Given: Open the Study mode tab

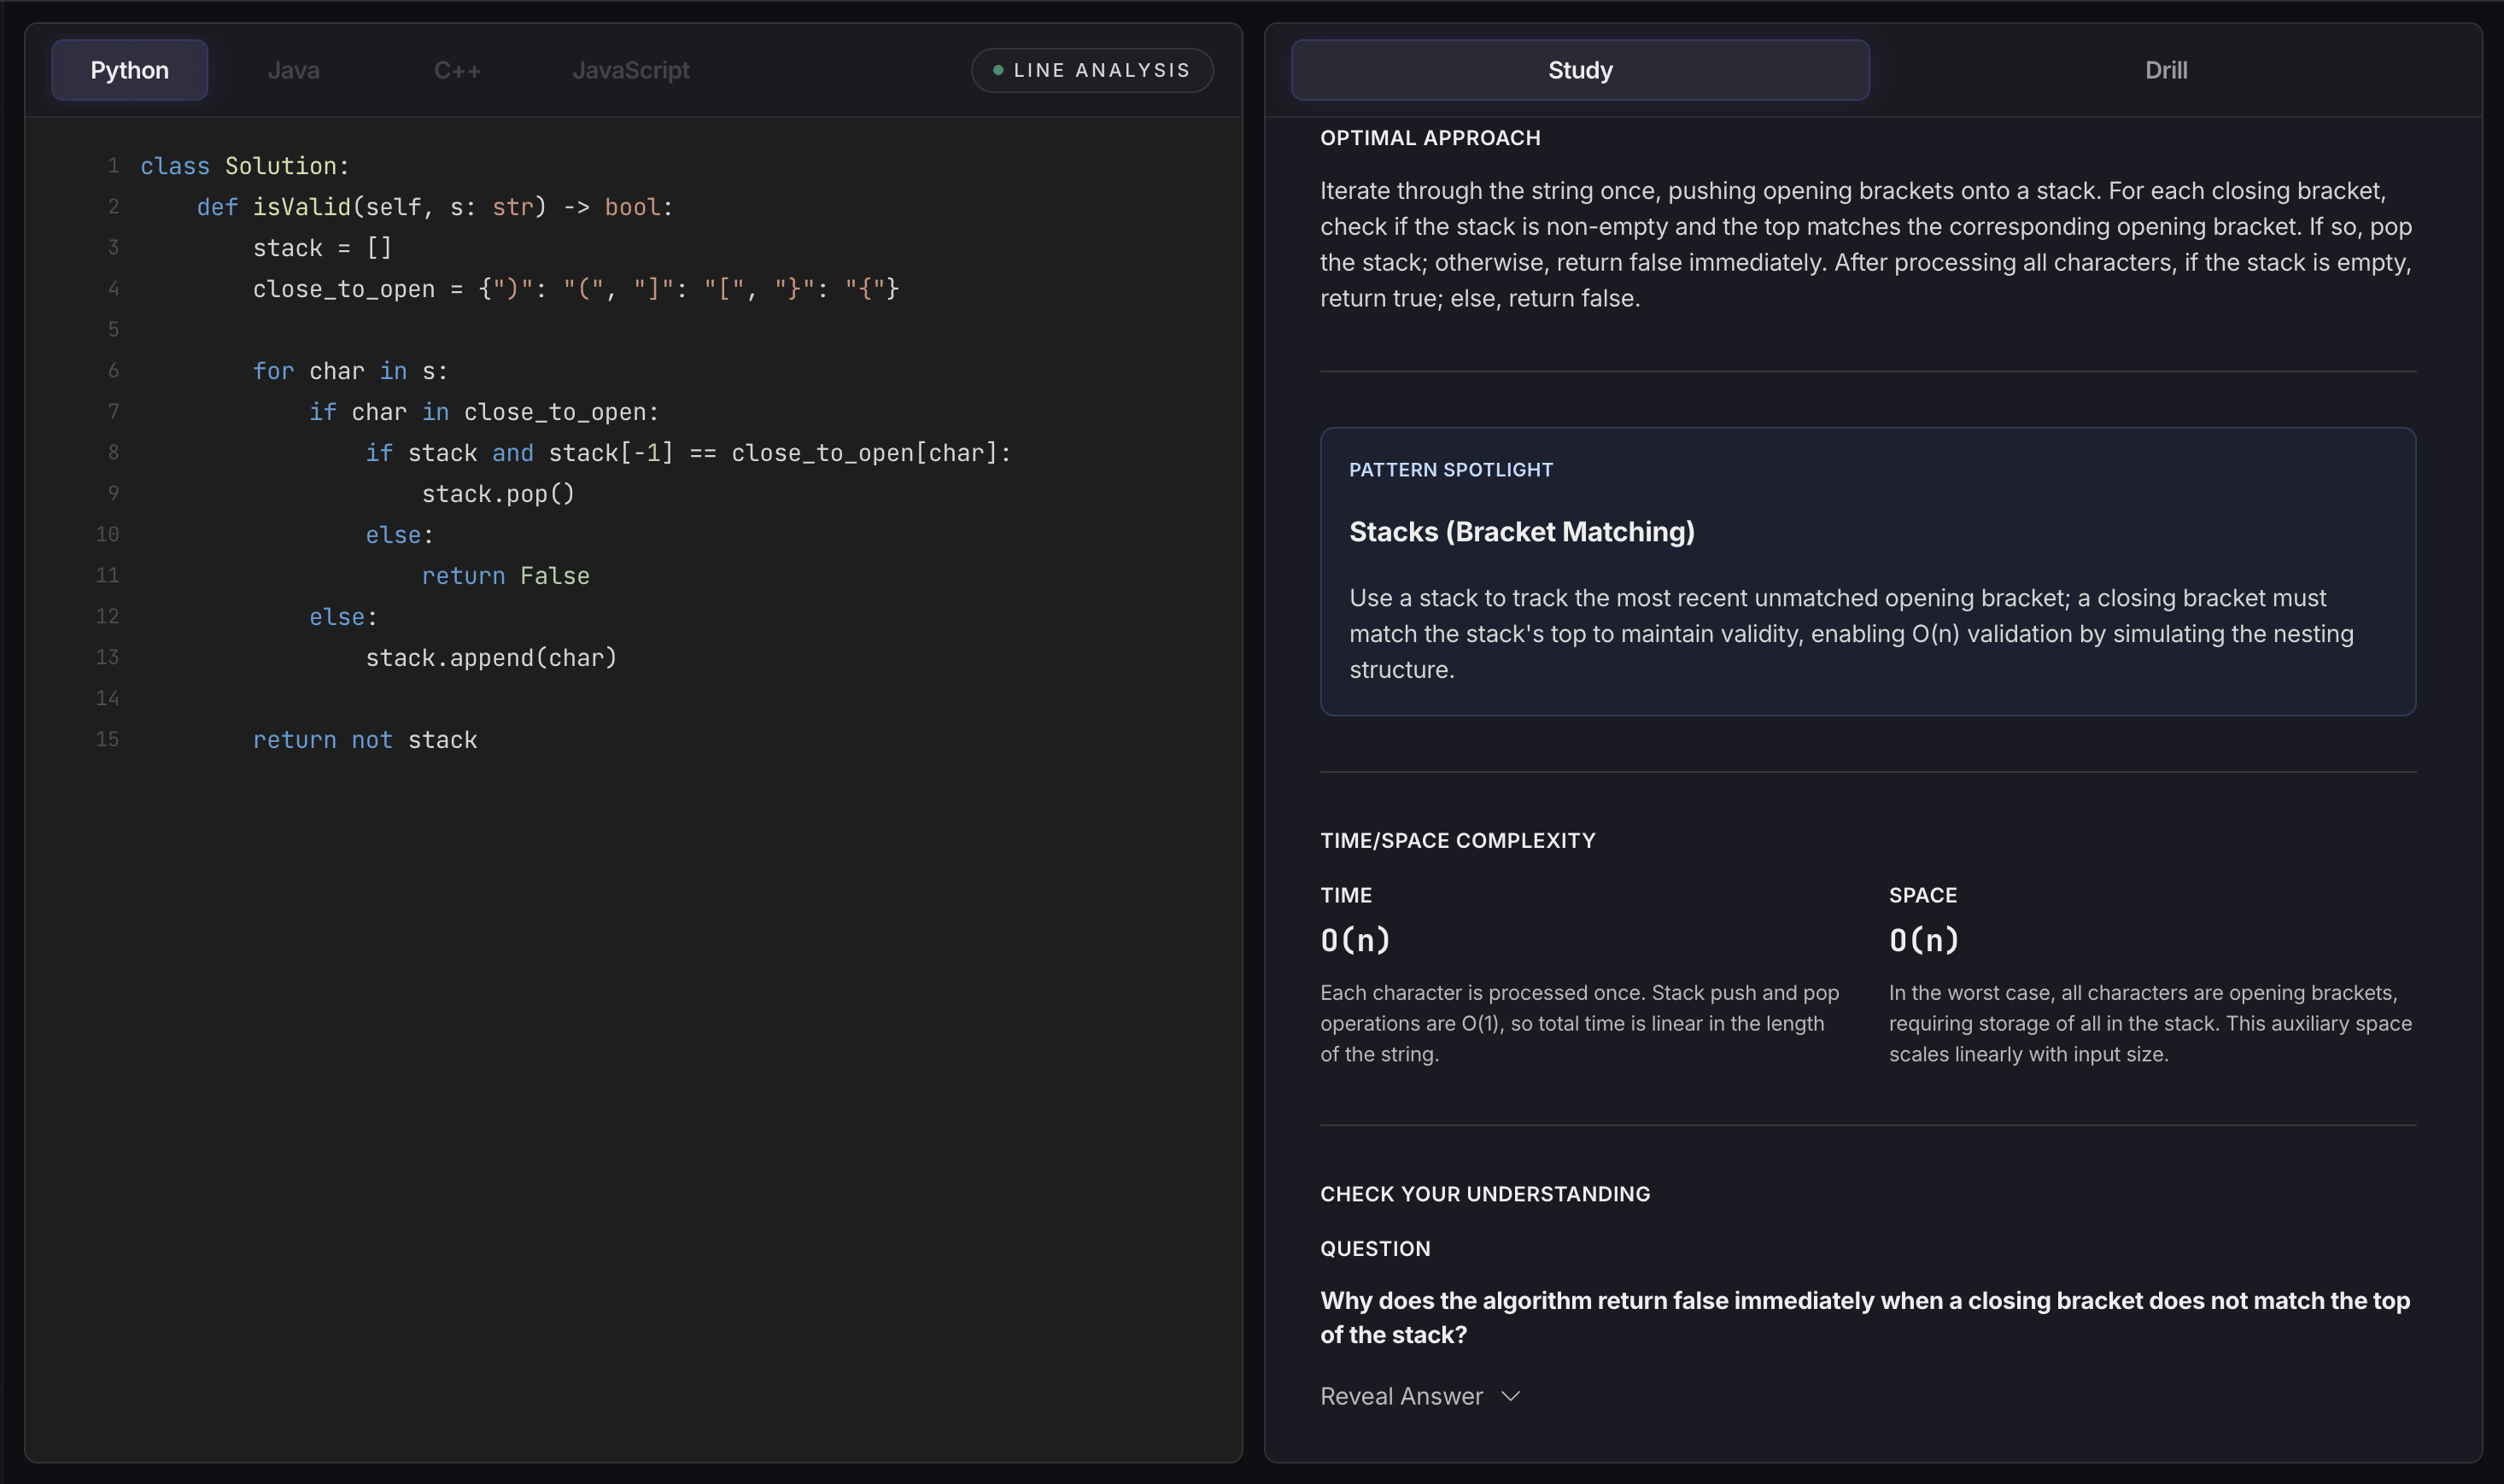Looking at the screenshot, I should click(1579, 70).
